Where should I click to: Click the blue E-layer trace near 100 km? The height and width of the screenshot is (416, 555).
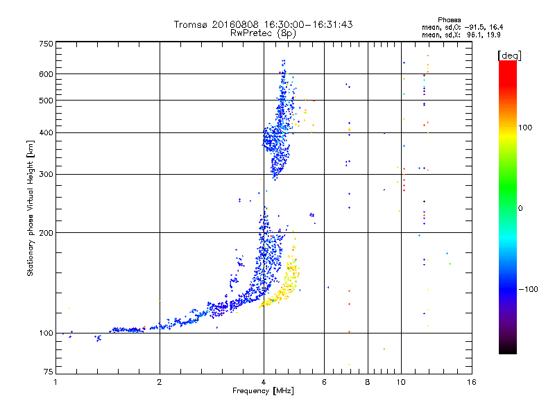(126, 330)
